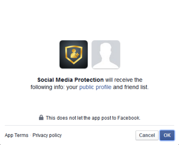179x145 pixels.
Task: Click the padlock icon beside the notice
Action: [41, 118]
